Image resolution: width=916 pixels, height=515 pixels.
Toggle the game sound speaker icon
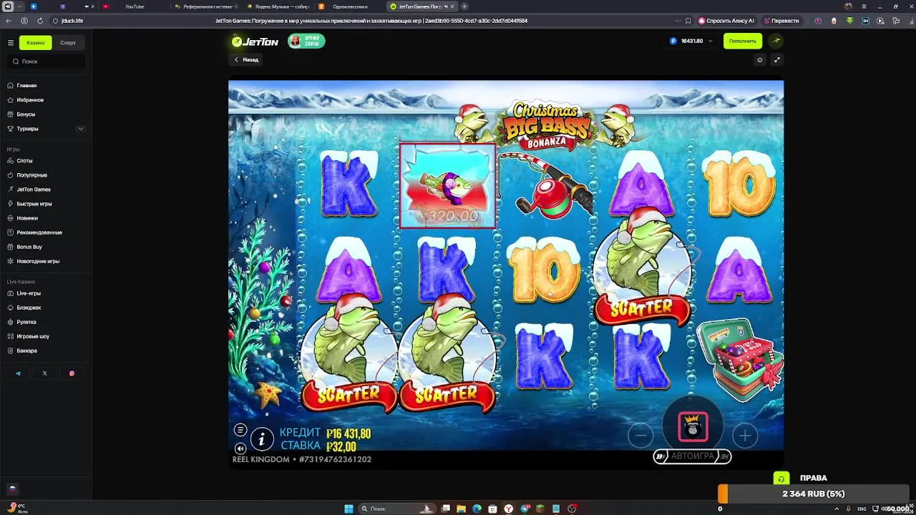[240, 448]
